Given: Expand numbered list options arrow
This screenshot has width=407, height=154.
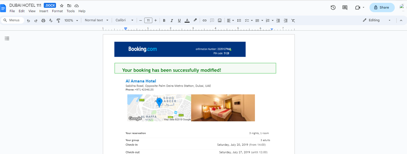Looking at the screenshot, I should point(273,20).
